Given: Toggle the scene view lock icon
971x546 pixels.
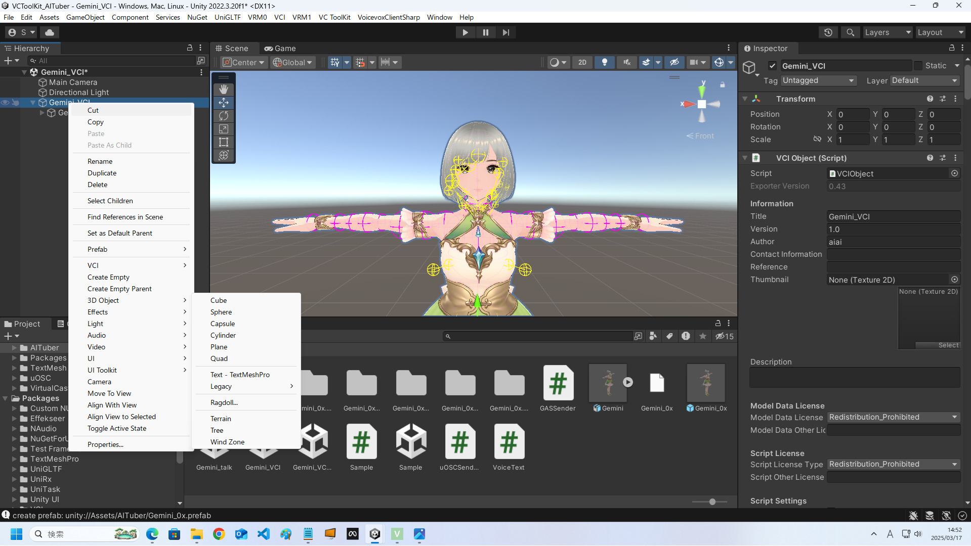Looking at the screenshot, I should (723, 84).
